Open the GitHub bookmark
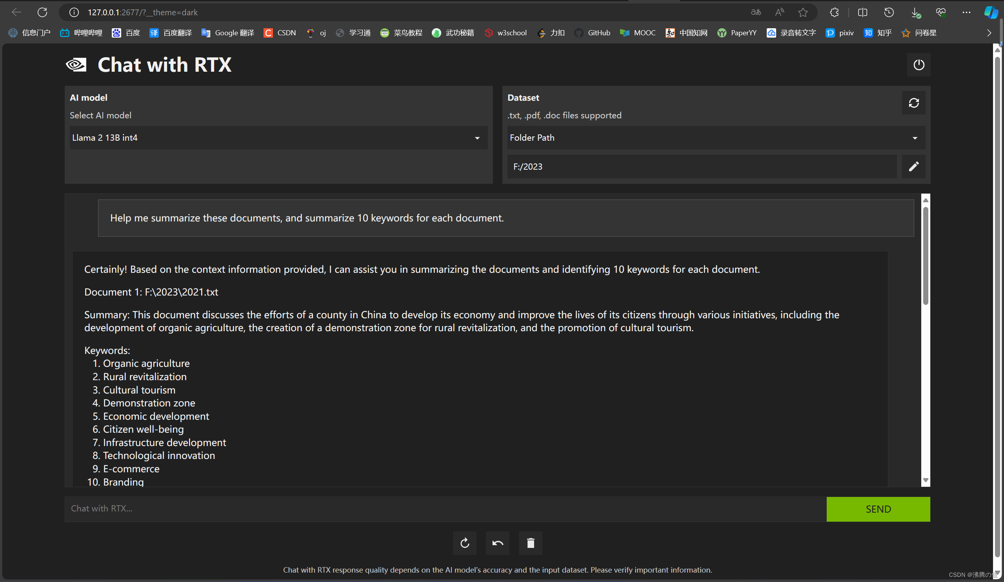 point(592,33)
